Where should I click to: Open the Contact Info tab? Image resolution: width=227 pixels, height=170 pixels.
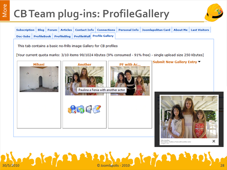[84, 30]
